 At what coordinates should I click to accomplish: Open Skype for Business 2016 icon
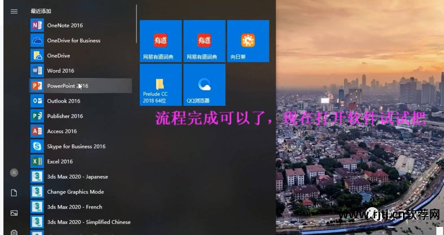coord(37,146)
